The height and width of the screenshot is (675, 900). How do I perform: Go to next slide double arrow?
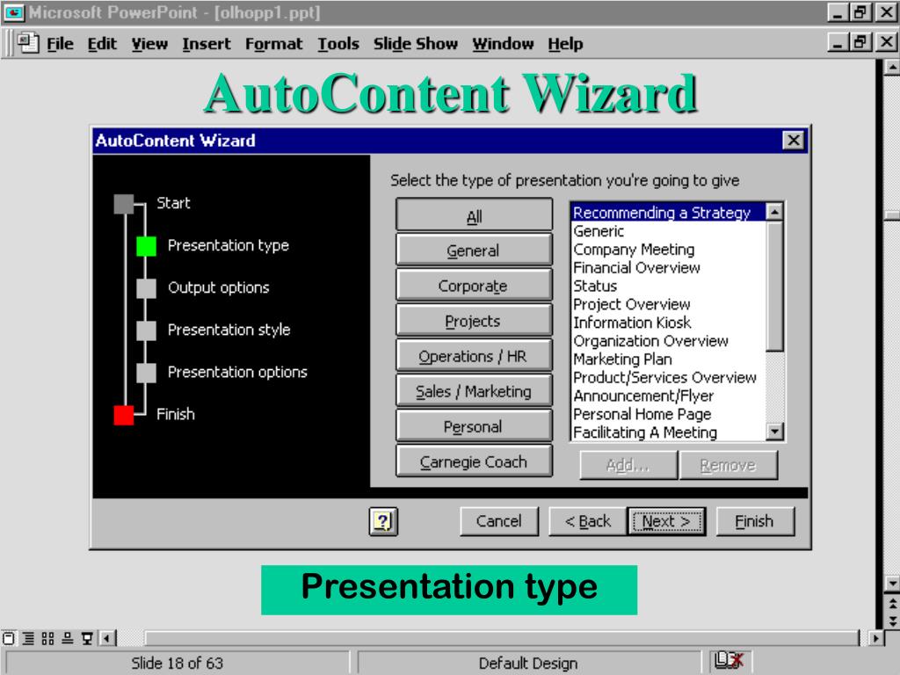tap(893, 621)
